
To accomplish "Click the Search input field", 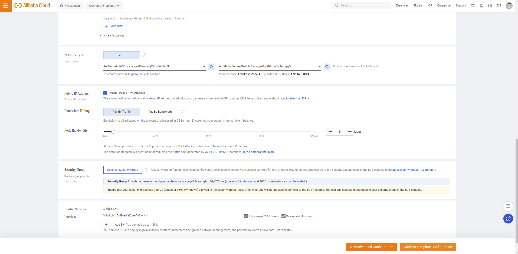I will [361, 6].
